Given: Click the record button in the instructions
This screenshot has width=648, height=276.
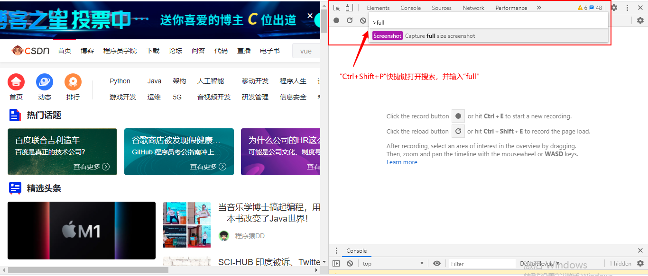Looking at the screenshot, I should coord(458,116).
